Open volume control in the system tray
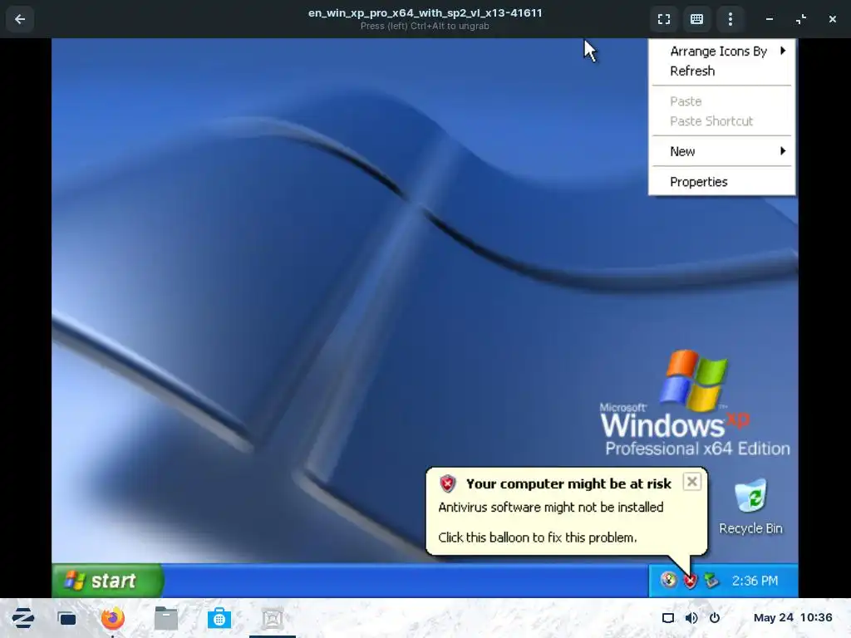 click(x=691, y=618)
